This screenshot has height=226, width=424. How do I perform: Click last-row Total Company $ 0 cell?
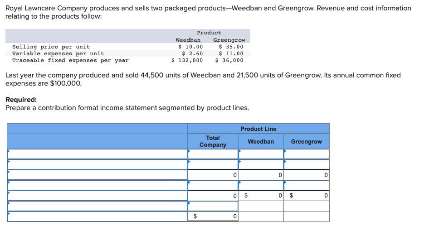(x=213, y=216)
